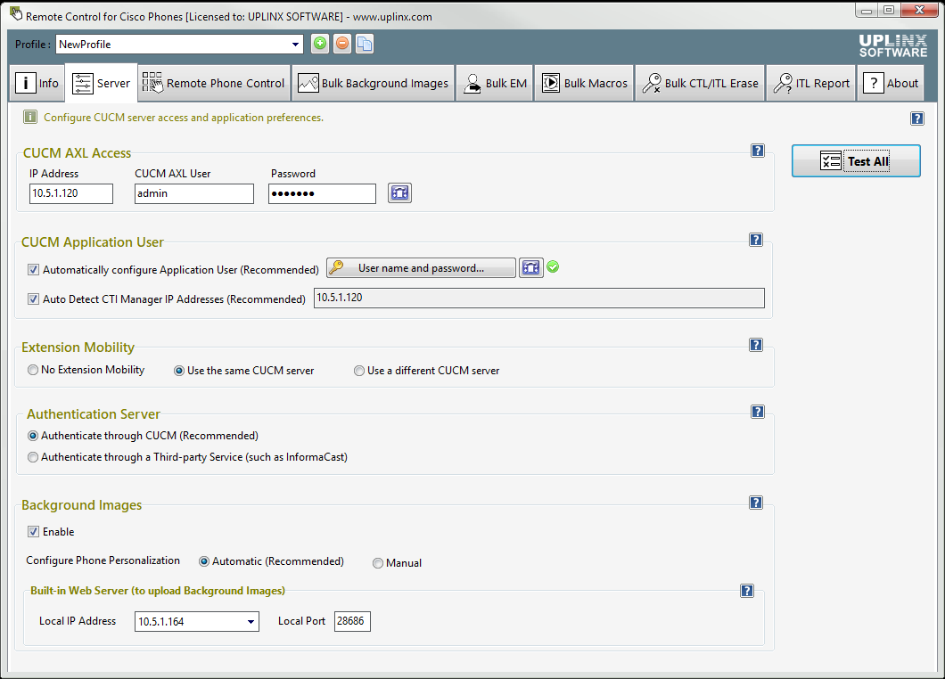Switch to the Info tab

(x=37, y=83)
